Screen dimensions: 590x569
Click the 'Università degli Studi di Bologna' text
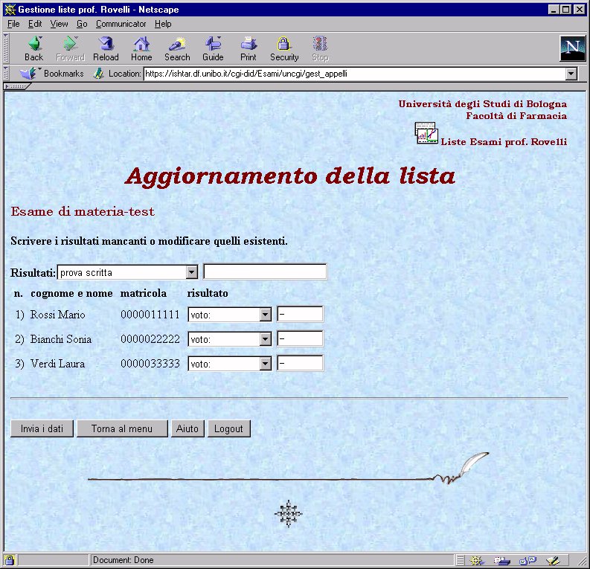pyautogui.click(x=482, y=104)
